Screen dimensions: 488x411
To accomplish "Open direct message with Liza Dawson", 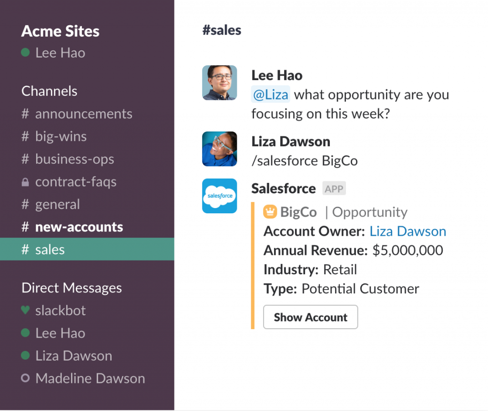I will [73, 356].
